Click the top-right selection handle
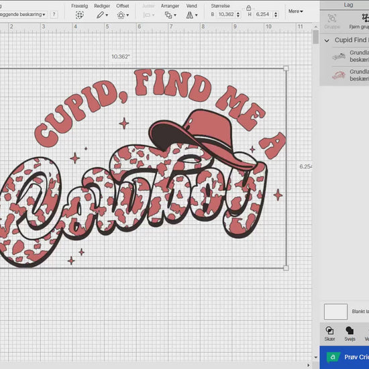This screenshot has height=369, width=369. pos(286,68)
